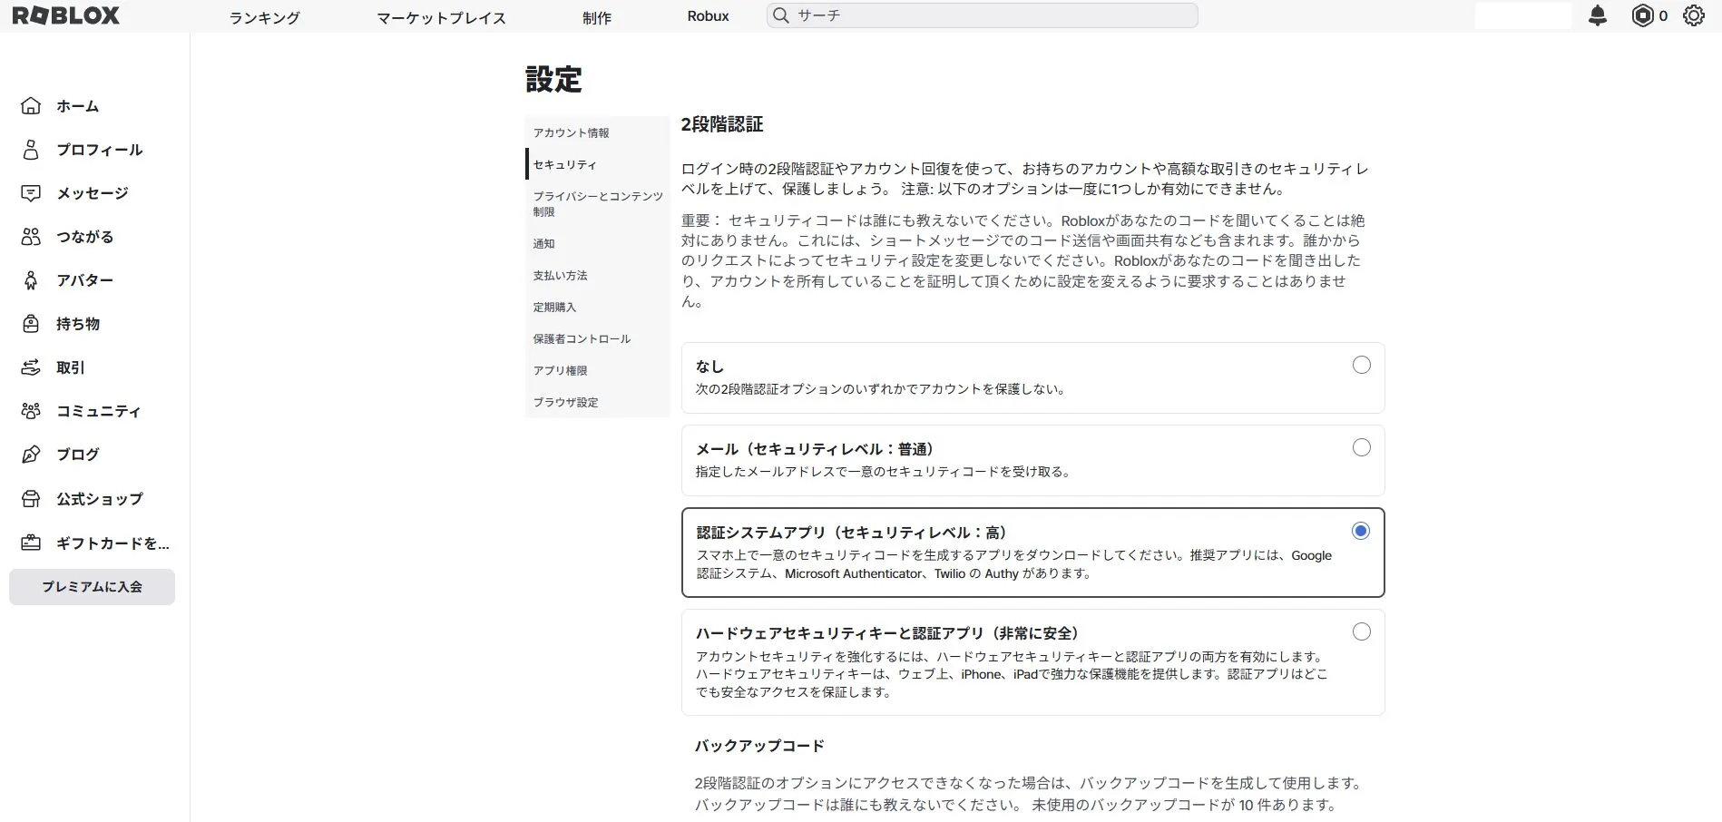
Task: Click プレミアムに入会 button
Action: coord(92,587)
